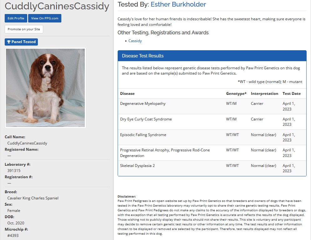Screen dimensions: 311x240
Task: Click the Test Date column header
Action: click(291, 94)
